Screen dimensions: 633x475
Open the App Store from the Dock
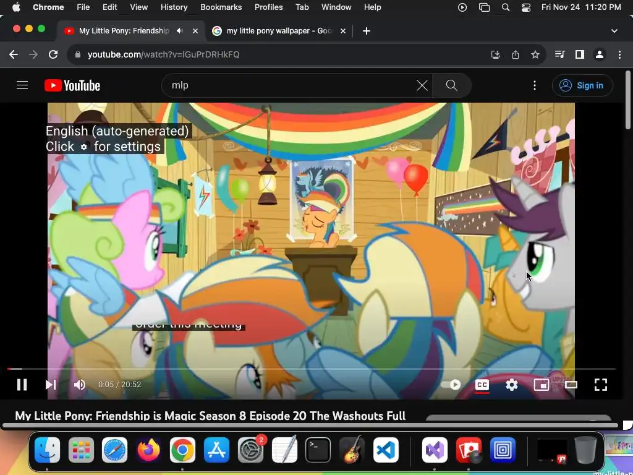tap(216, 450)
